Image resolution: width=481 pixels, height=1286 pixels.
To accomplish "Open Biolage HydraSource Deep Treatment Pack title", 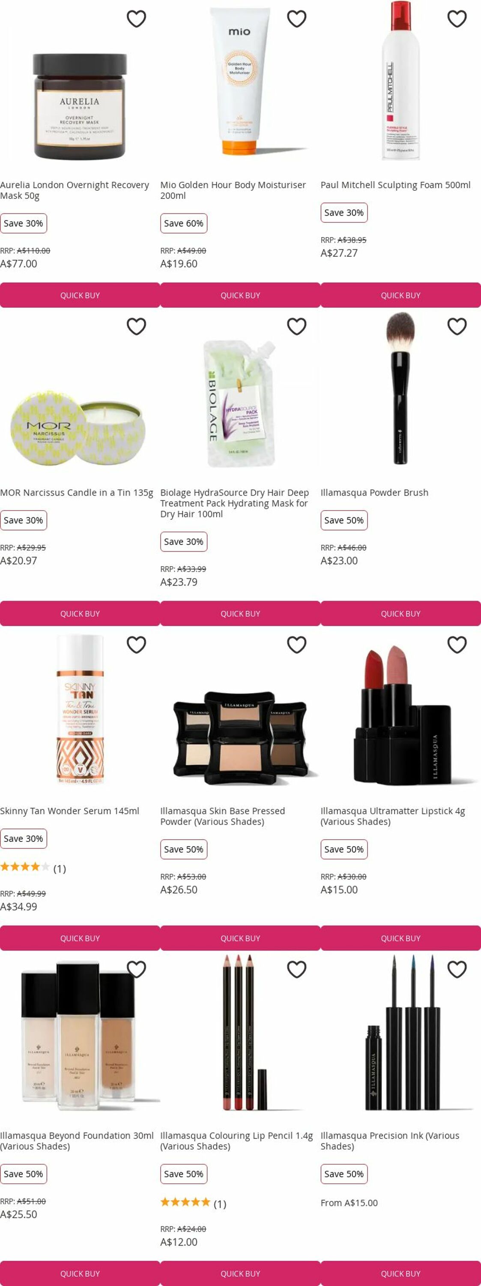I will point(235,503).
